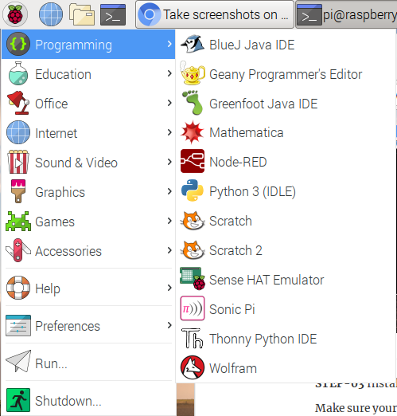The image size is (397, 416).
Task: Click the Education flask icon
Action: tap(18, 73)
